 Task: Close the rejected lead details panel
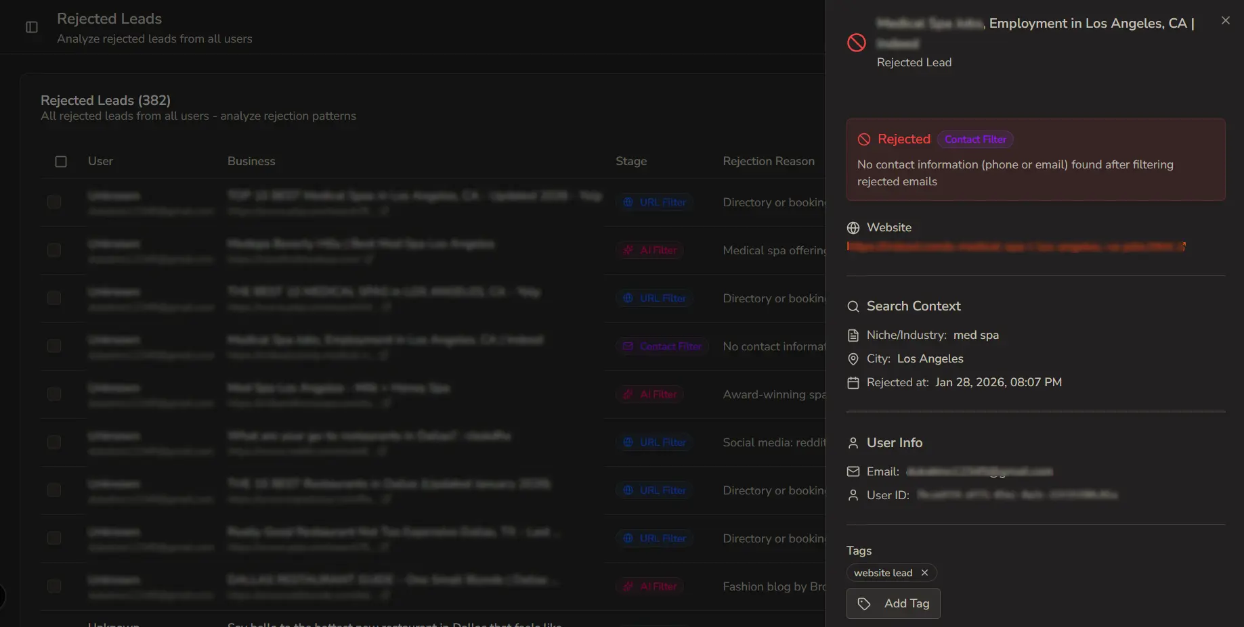tap(1225, 21)
